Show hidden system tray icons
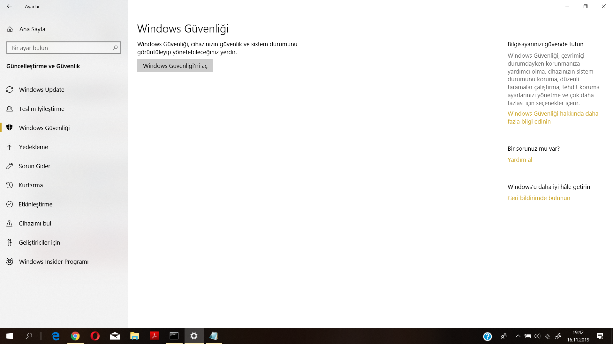 (518, 336)
